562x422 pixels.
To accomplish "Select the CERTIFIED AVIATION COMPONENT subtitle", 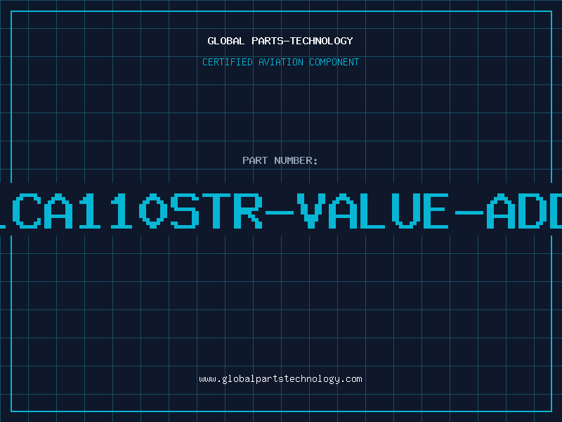I will pos(280,62).
